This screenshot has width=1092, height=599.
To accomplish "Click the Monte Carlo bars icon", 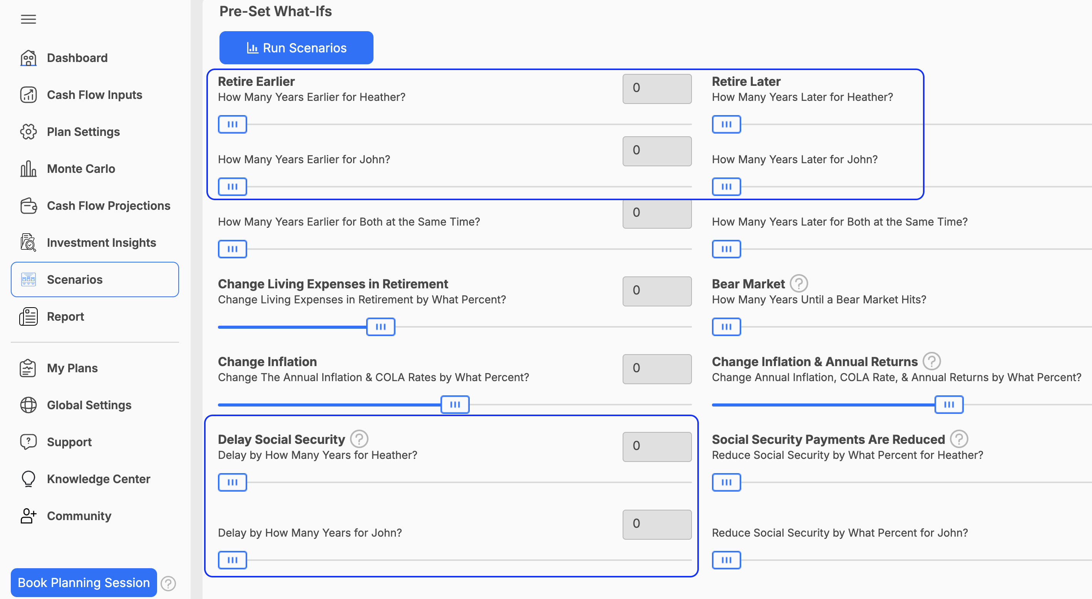I will (x=28, y=169).
